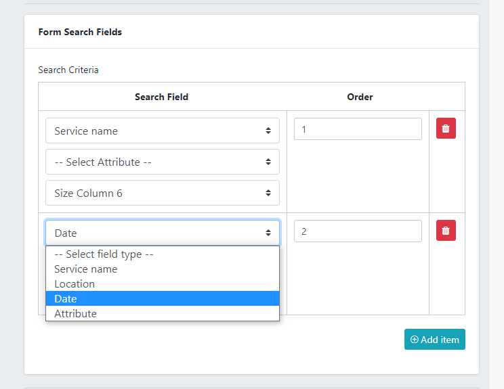The width and height of the screenshot is (504, 389).
Task: Select the highlighted Date option
Action: [x=66, y=299]
